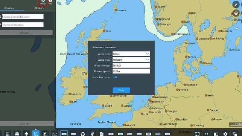Close the Auto route parameters dialog

click(x=121, y=90)
